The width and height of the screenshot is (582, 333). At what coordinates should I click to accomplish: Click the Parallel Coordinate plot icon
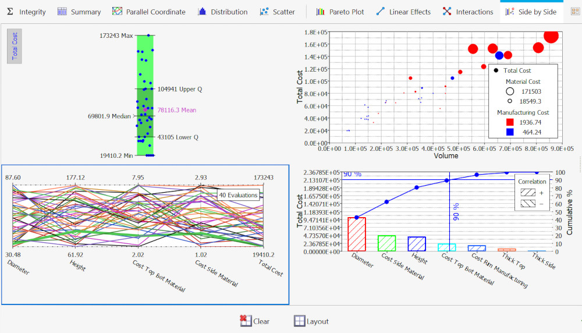click(x=117, y=12)
